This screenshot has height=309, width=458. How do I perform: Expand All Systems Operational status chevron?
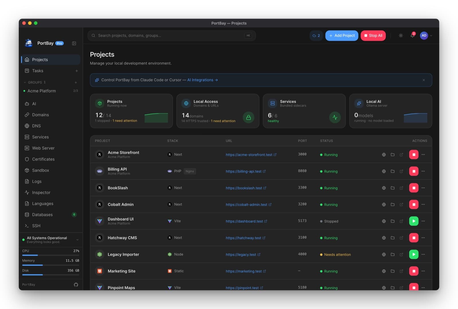pos(77,240)
